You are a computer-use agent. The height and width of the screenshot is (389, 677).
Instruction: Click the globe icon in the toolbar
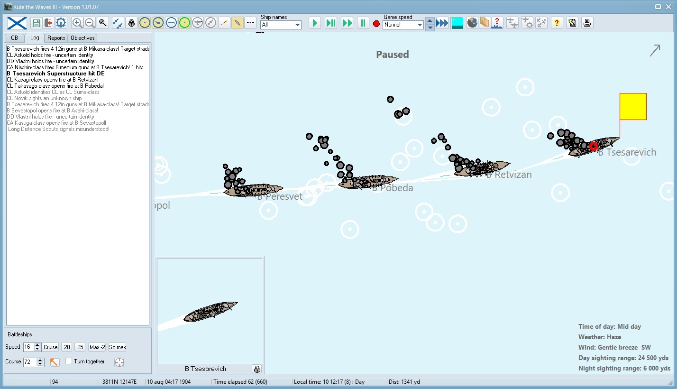(472, 23)
